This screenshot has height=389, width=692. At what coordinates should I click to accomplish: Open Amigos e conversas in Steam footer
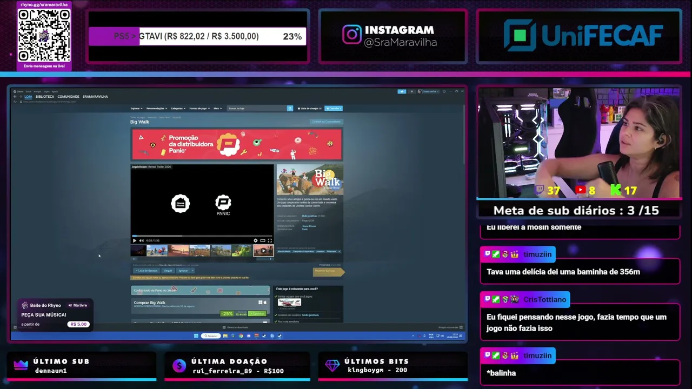[450, 327]
